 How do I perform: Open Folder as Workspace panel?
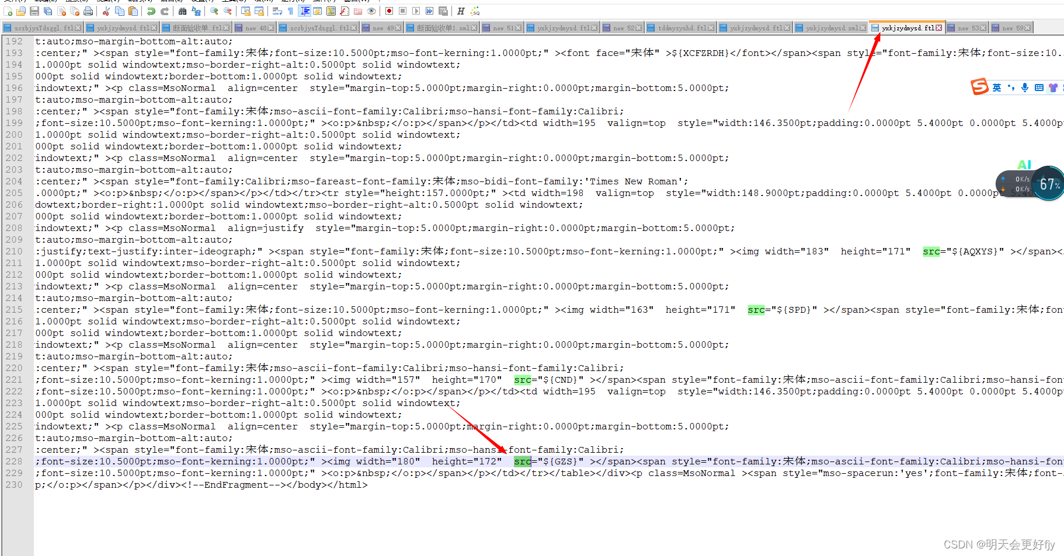[358, 11]
